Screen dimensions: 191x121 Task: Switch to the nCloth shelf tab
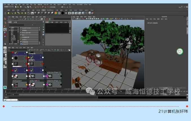(81, 10)
